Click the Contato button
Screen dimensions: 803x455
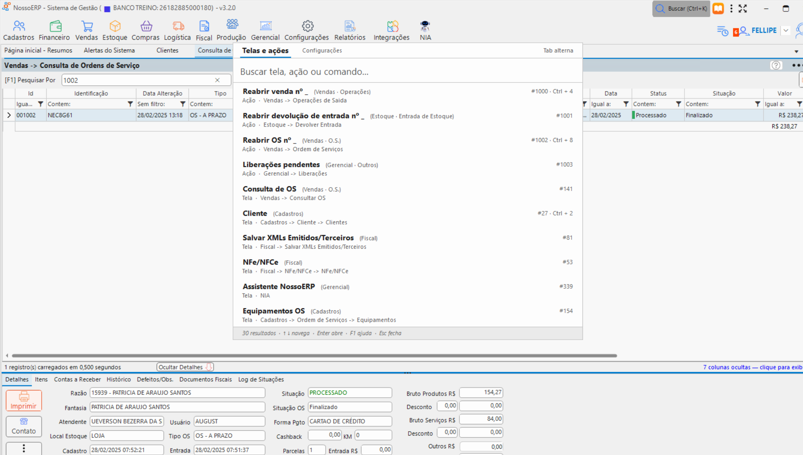[24, 426]
